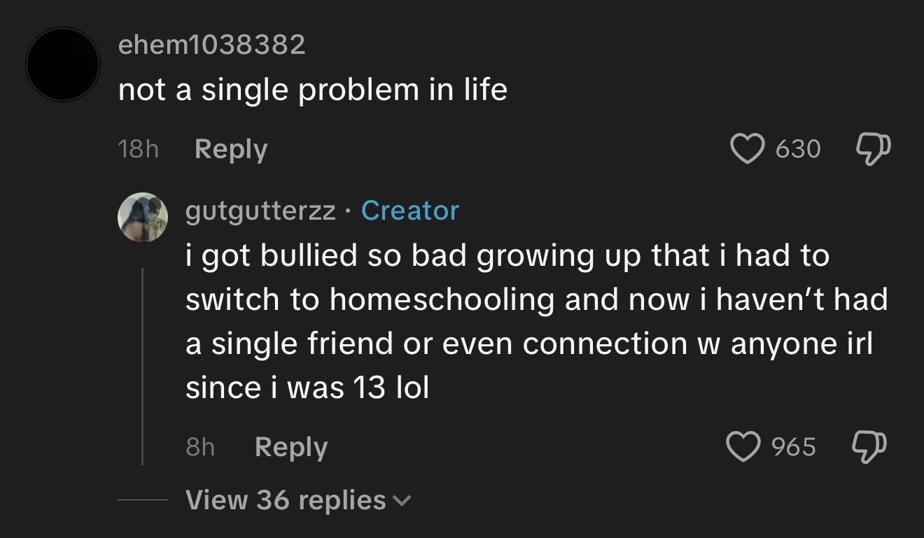Visit the gutgutterzz username link
Screen dimensions: 924x538
[260, 211]
